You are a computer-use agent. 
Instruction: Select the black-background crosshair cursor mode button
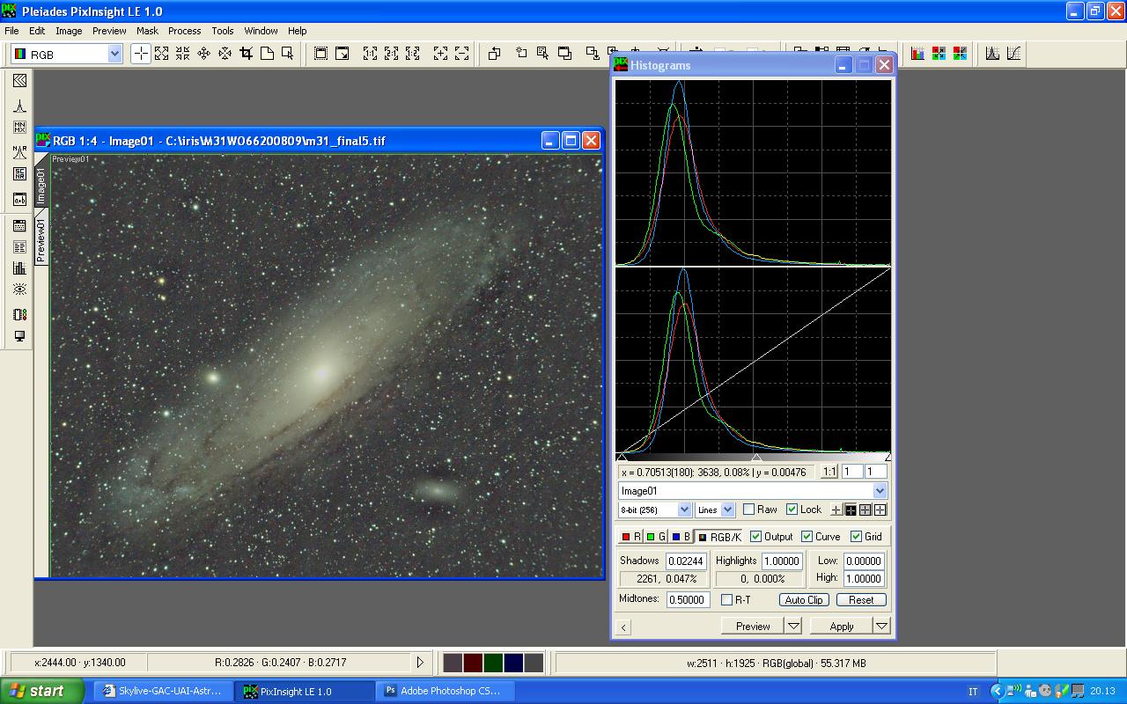[851, 510]
